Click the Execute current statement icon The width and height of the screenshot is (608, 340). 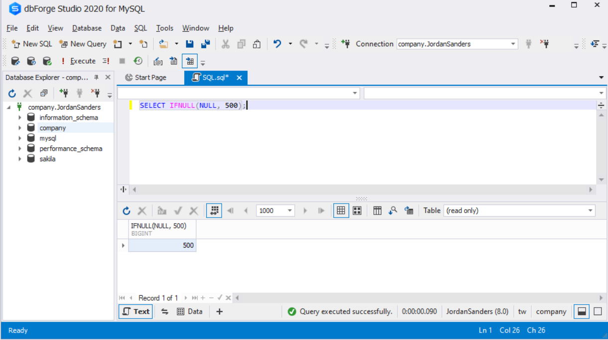(106, 61)
